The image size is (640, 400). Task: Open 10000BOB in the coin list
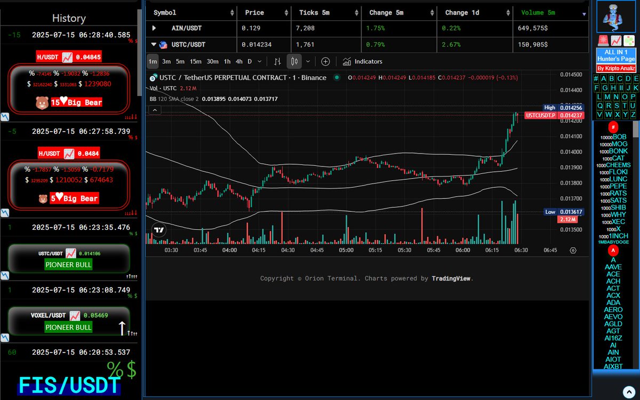tap(613, 137)
